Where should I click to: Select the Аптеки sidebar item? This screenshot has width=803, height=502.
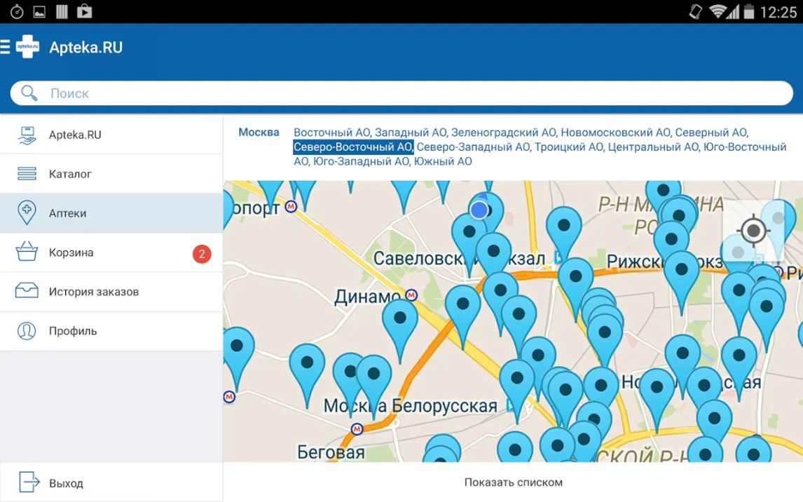coord(67,213)
